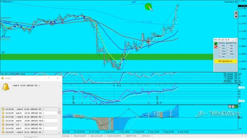Screen dimensions: 247x138
Task: Switch to the XAUUSD,M5 chart tab
Action: coord(96,136)
